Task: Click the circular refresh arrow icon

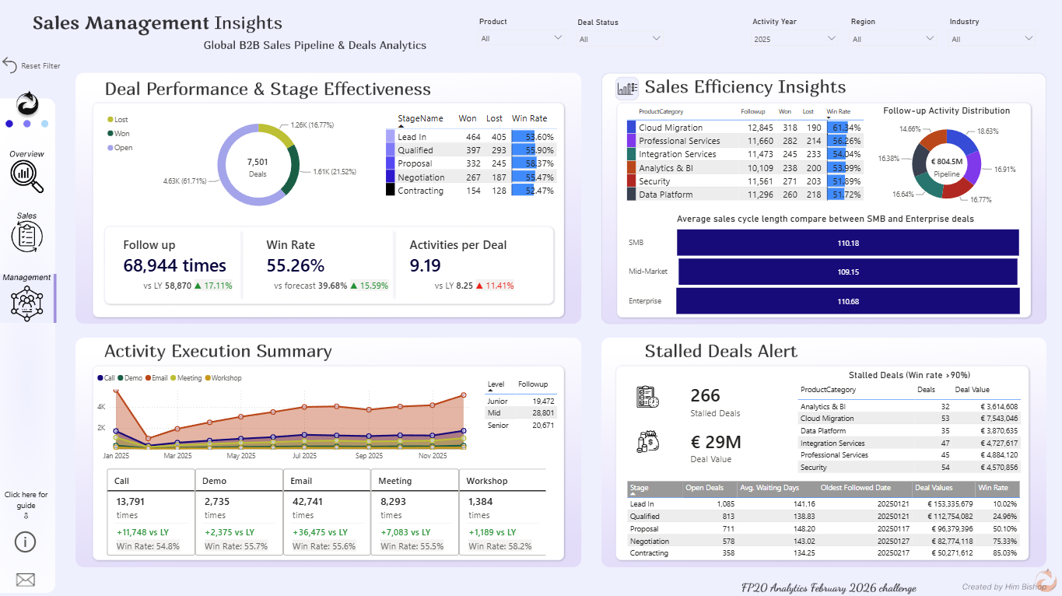Action: [27, 103]
